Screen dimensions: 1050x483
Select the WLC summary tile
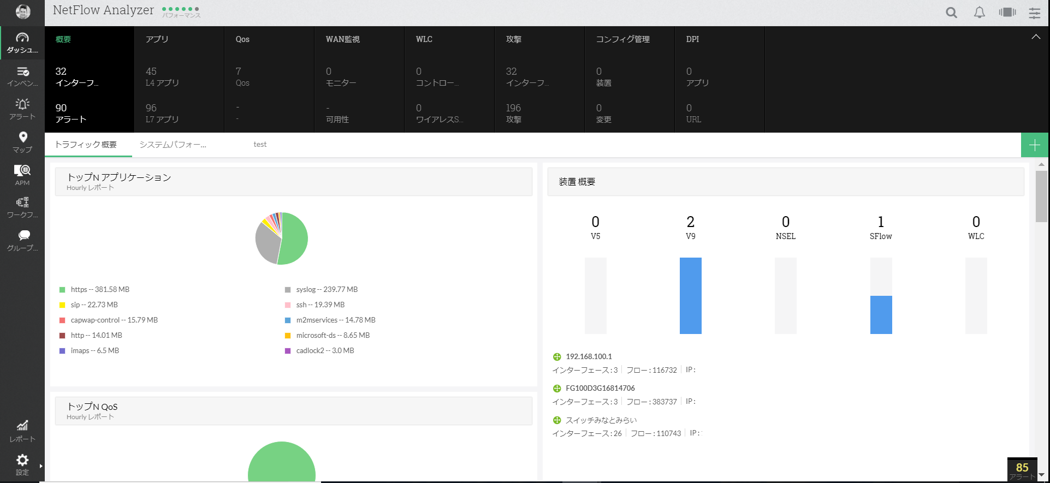[x=449, y=79]
